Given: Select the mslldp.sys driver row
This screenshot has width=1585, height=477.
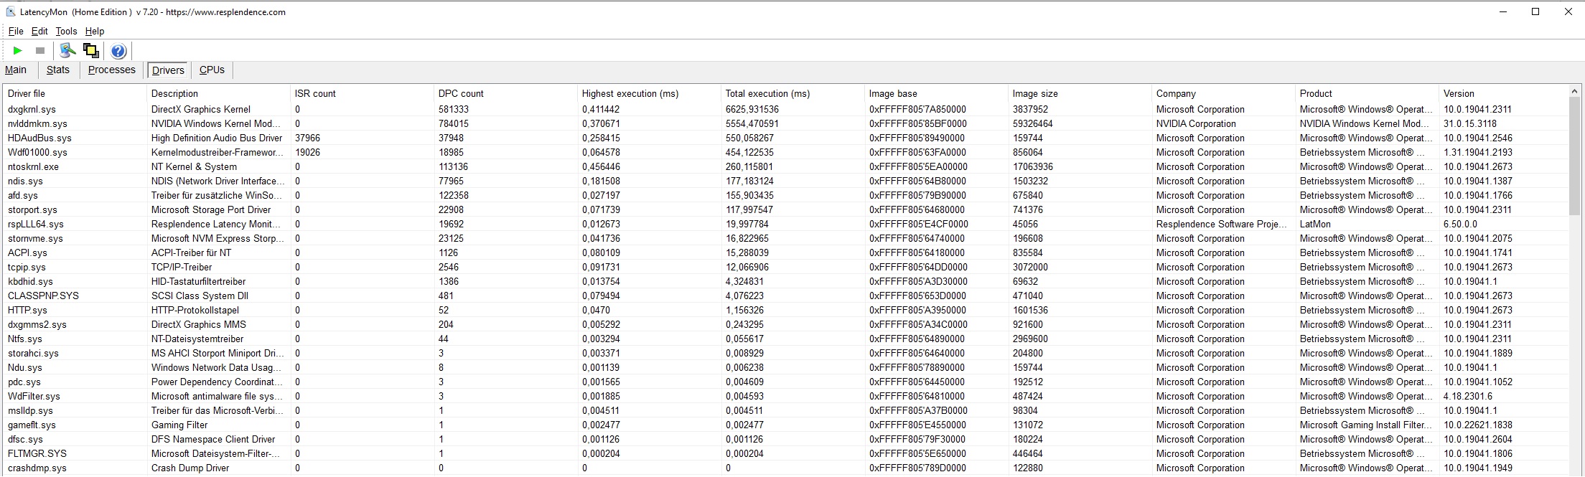Looking at the screenshot, I should [x=786, y=410].
